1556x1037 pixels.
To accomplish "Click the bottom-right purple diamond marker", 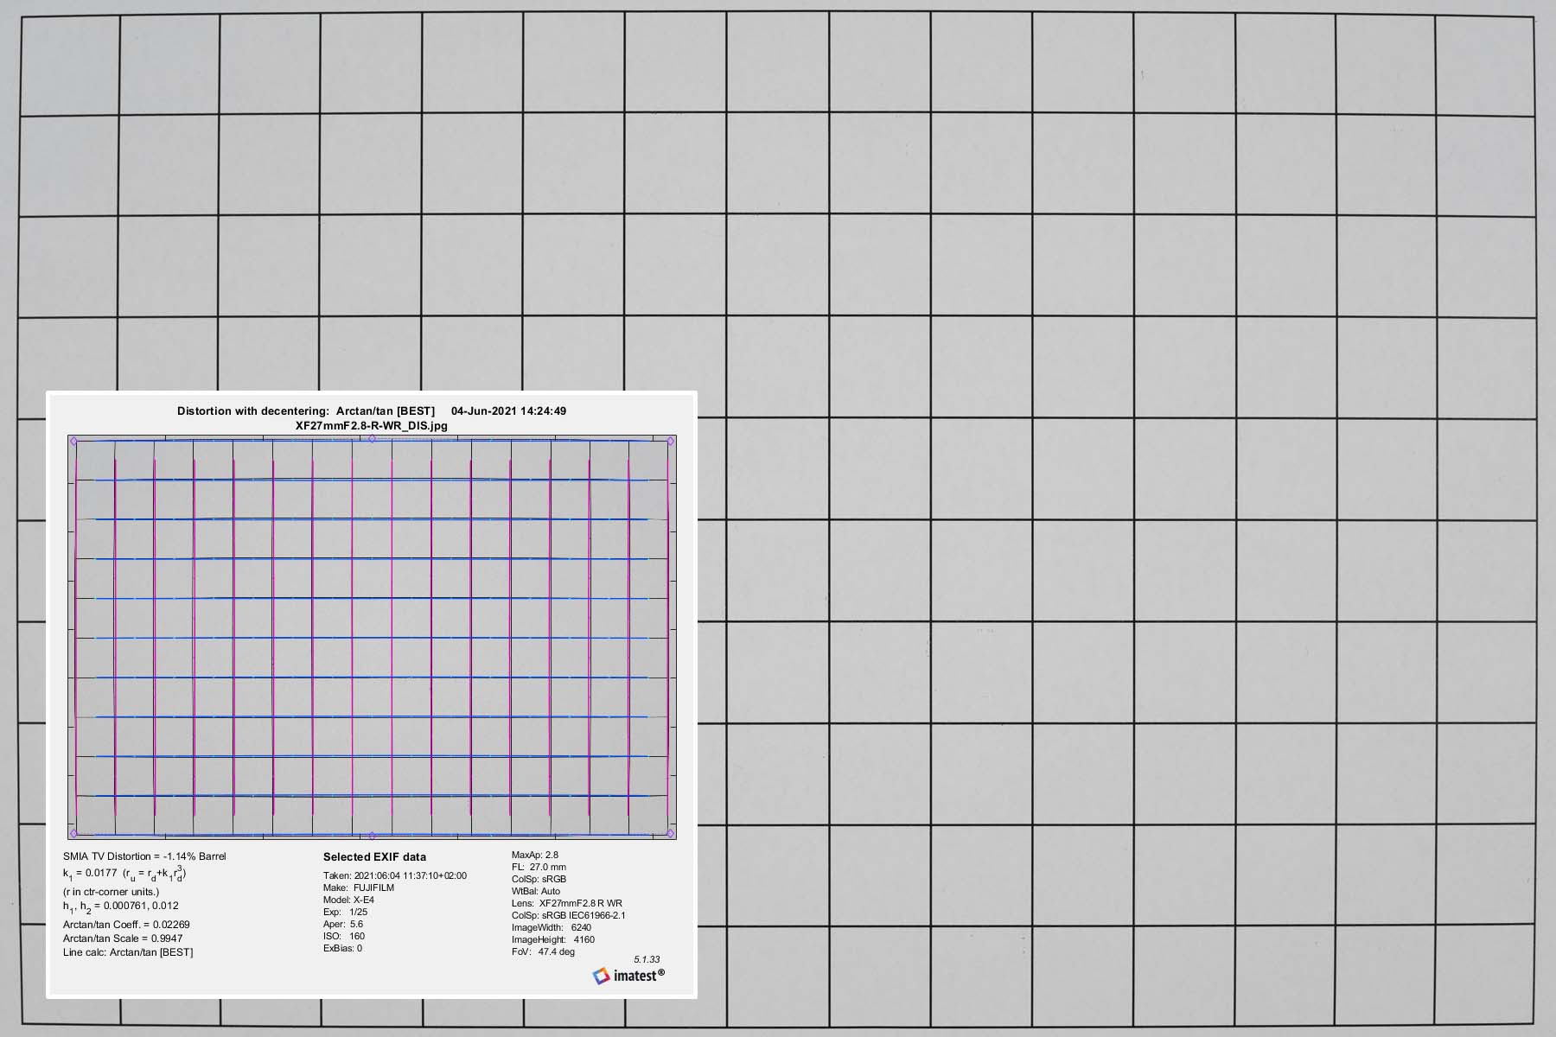I will click(671, 834).
